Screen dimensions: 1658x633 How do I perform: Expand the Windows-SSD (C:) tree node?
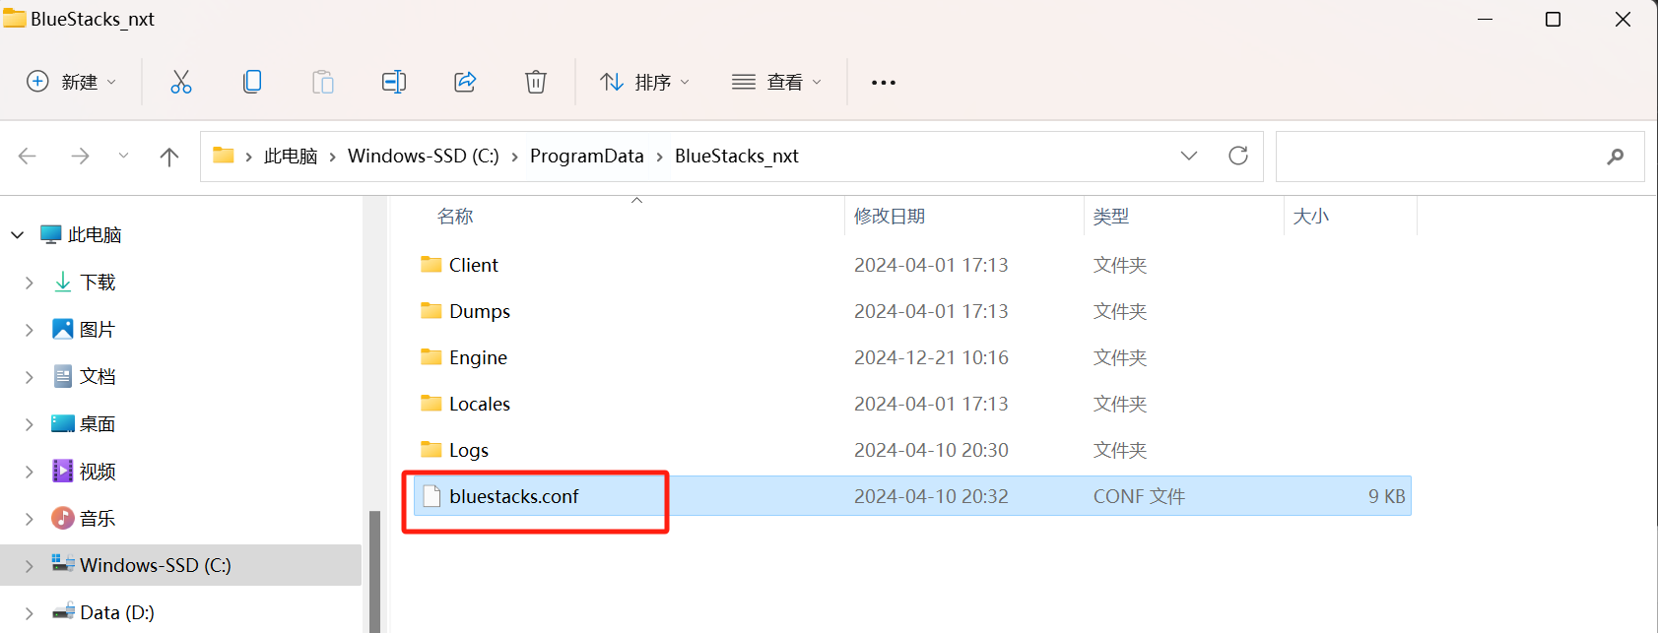[x=30, y=566]
